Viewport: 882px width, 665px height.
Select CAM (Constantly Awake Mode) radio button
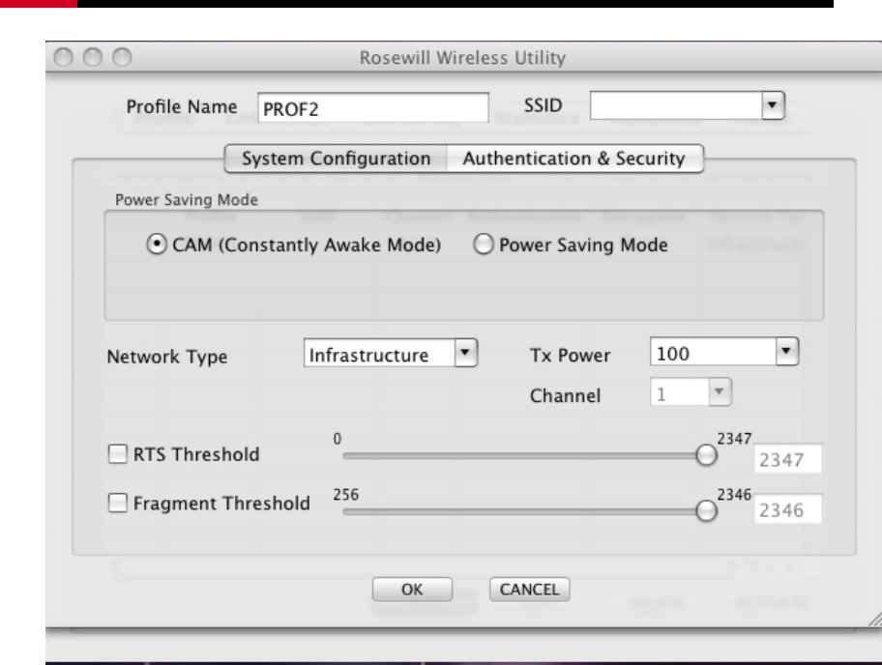[x=157, y=245]
